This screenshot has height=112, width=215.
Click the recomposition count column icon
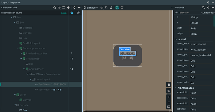[x=72, y=13]
